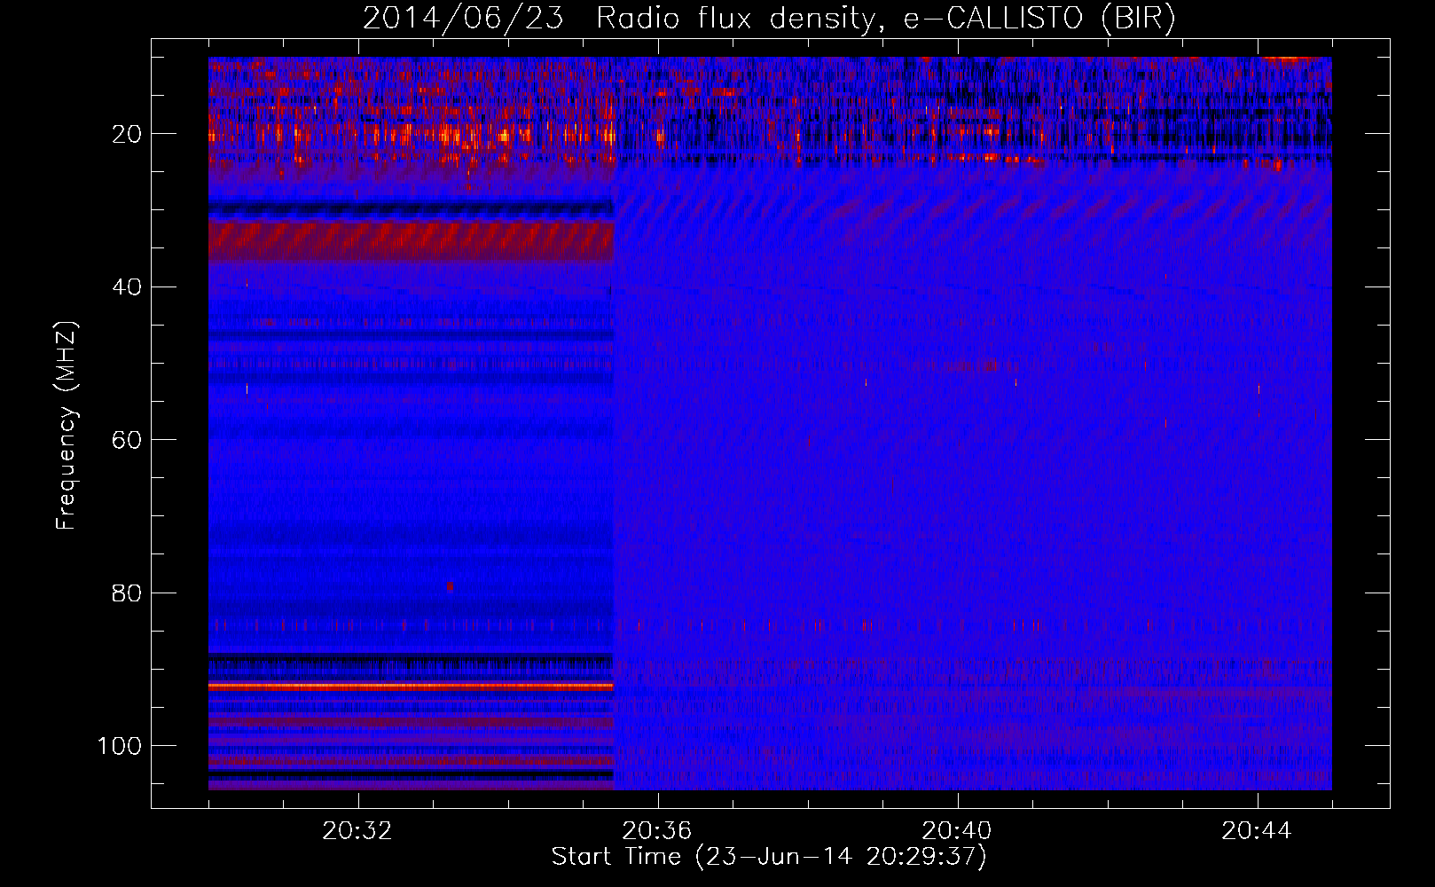Click the small red spot near 80 MHz
Viewport: 1435px width, 887px height.
point(451,586)
